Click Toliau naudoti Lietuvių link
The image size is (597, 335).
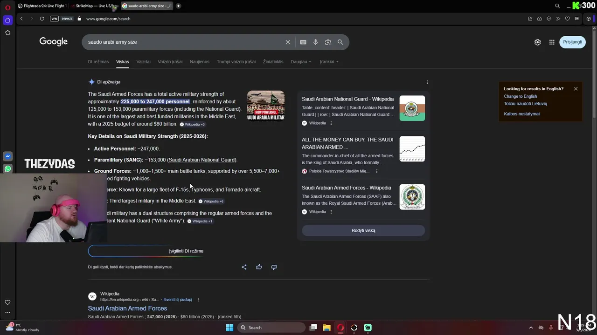coord(525,104)
